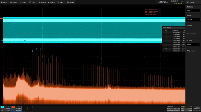Open the Display menu
201x112 pixels.
coord(14,2)
